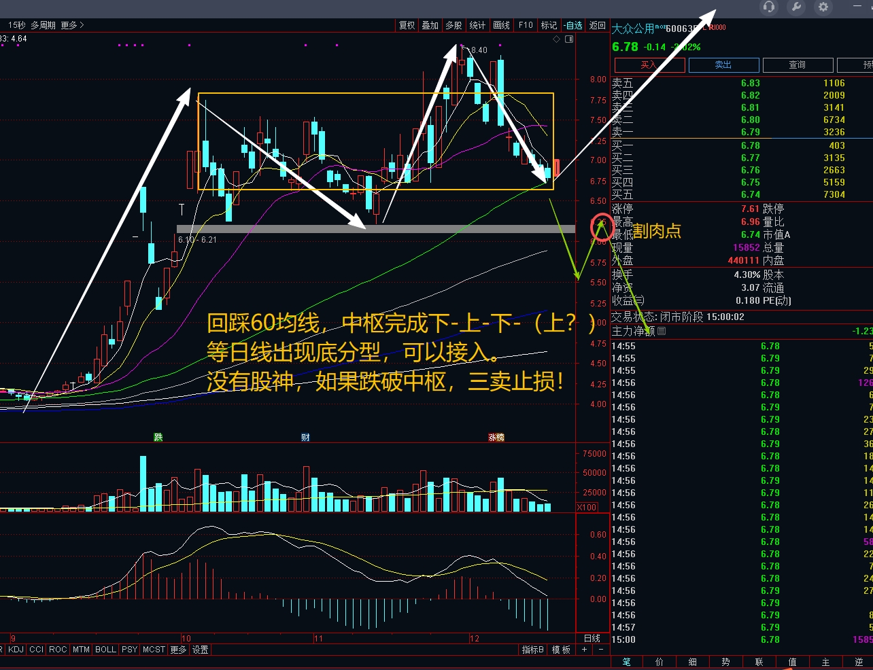
Task: Open the 模板 template dropdown
Action: 561,650
